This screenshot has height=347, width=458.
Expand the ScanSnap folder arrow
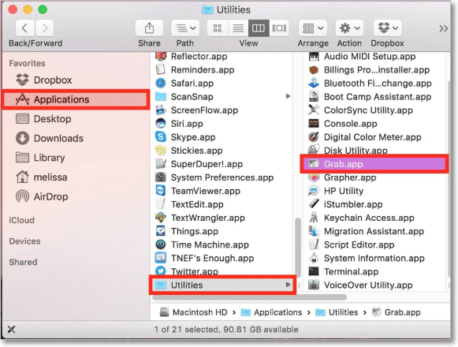[x=288, y=96]
